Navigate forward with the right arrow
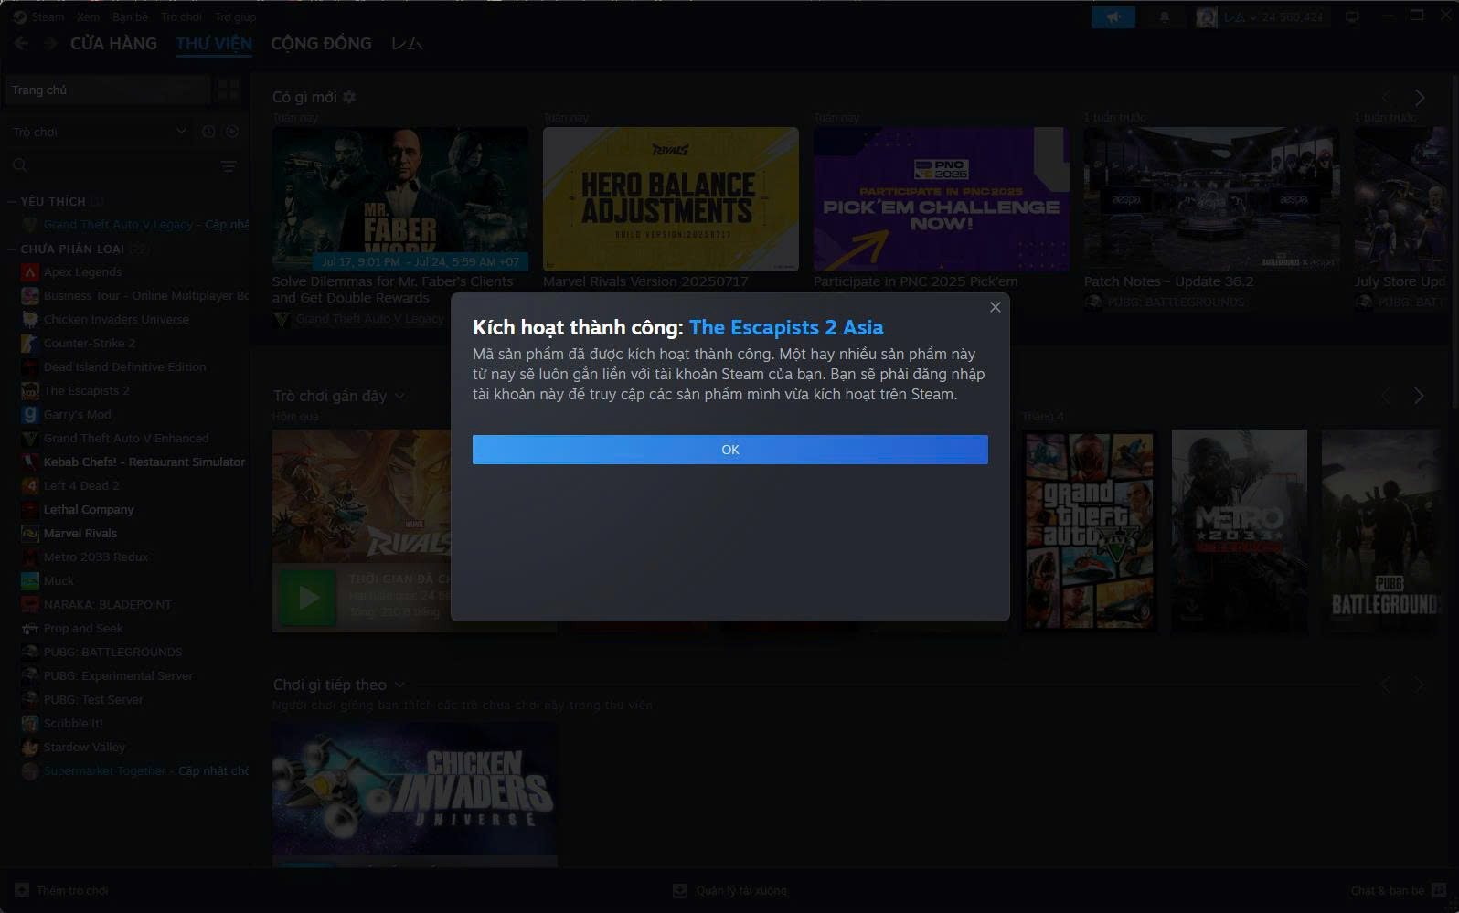 pos(50,43)
